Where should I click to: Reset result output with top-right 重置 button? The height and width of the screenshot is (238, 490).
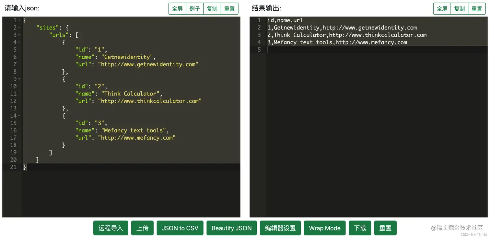[477, 9]
